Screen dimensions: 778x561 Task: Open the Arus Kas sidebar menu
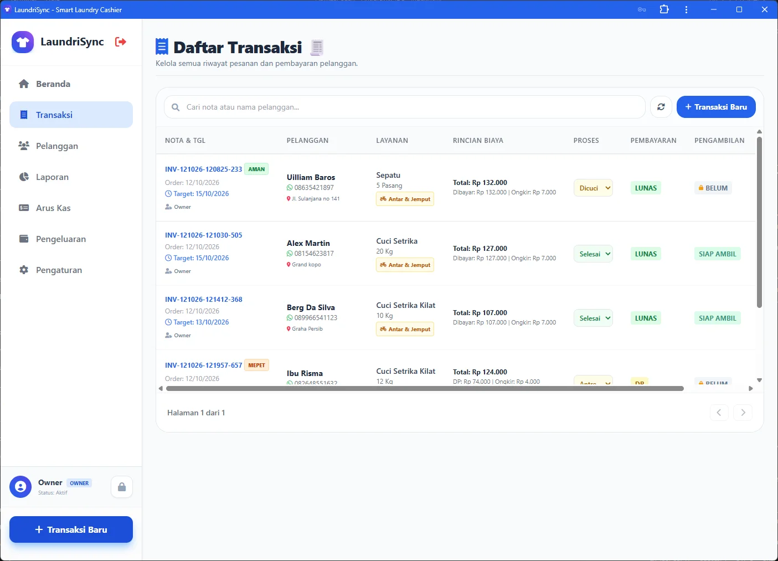coord(71,208)
